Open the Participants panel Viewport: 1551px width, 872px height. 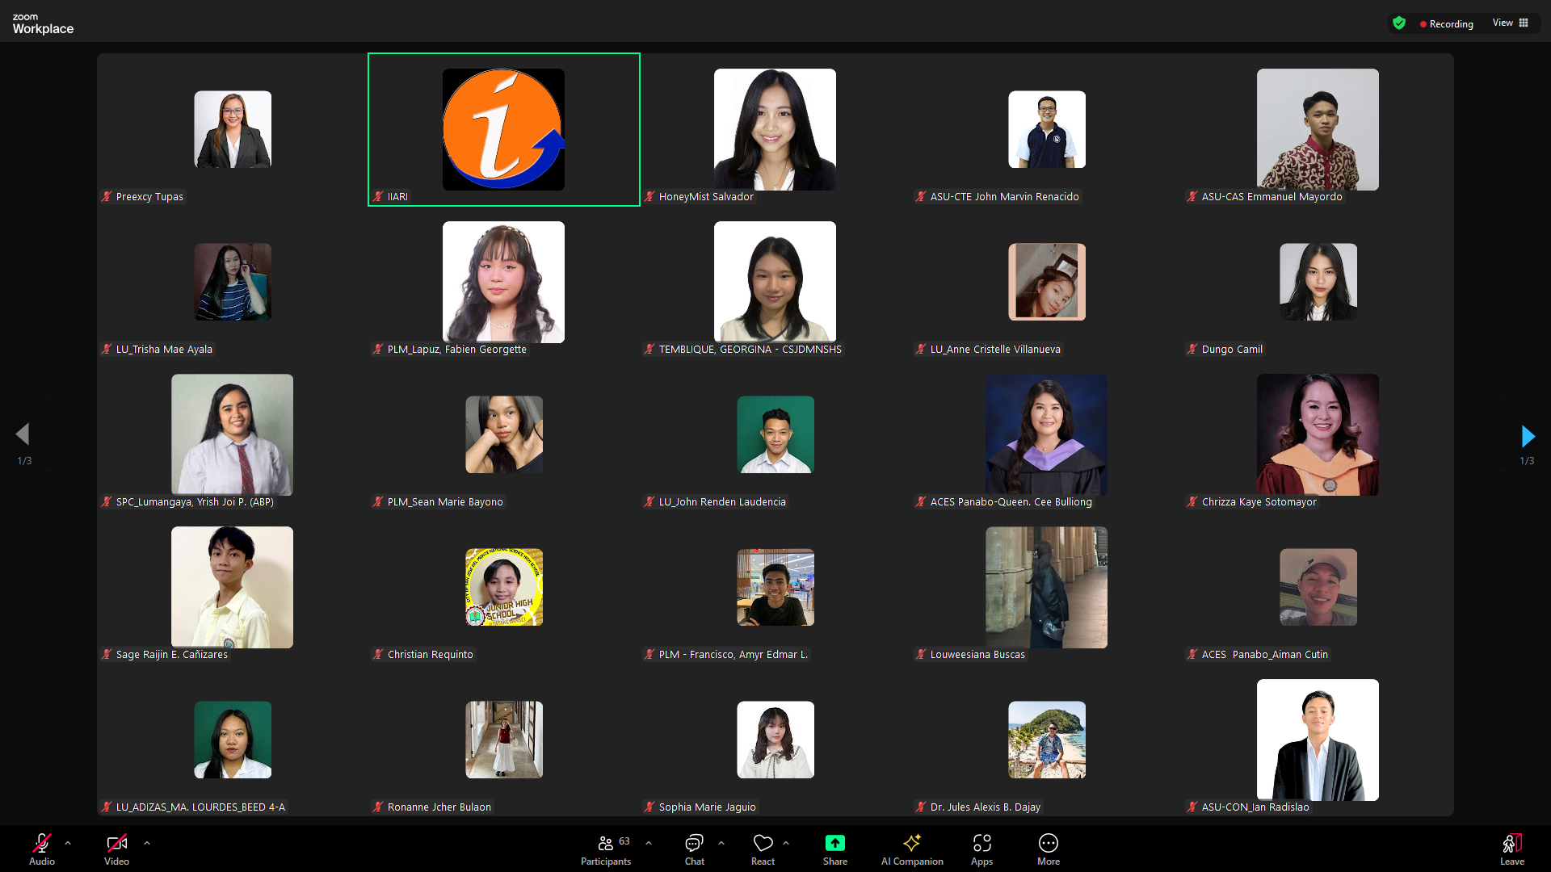(606, 849)
